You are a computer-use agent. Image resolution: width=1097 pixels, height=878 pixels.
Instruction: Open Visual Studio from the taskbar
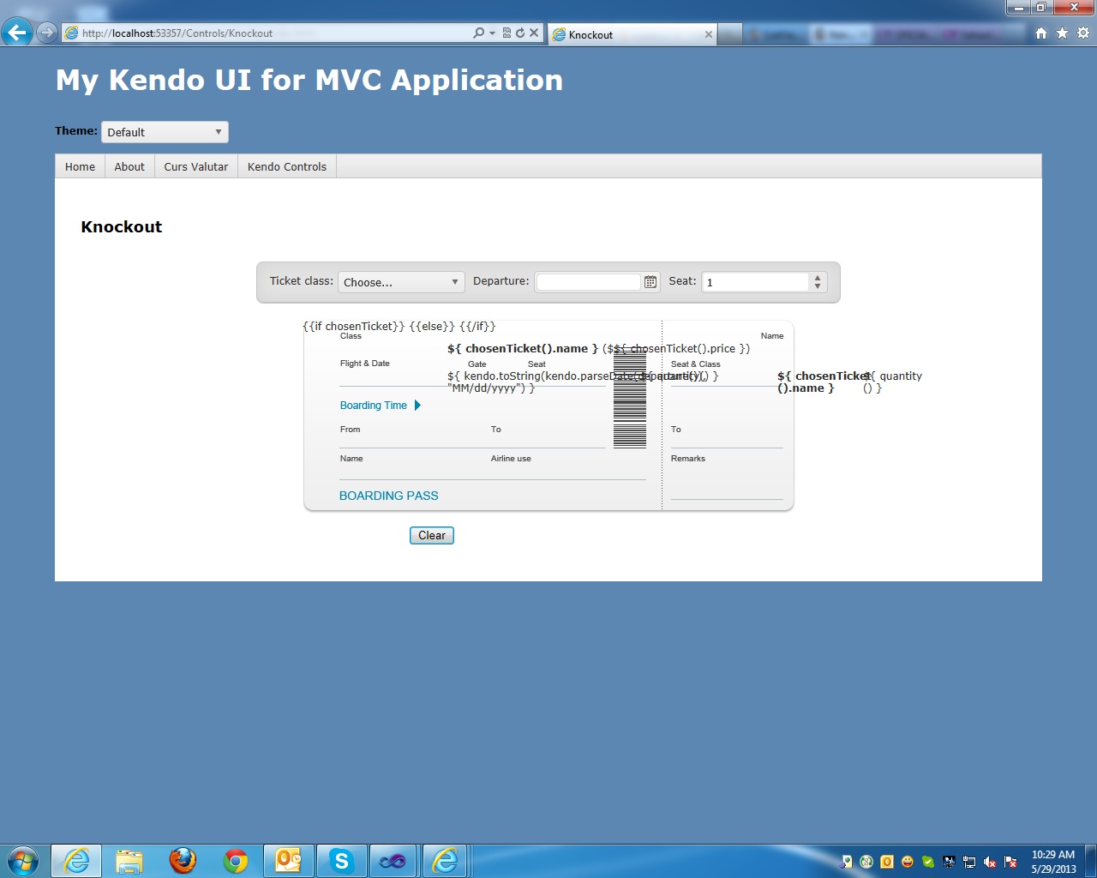pyautogui.click(x=393, y=861)
